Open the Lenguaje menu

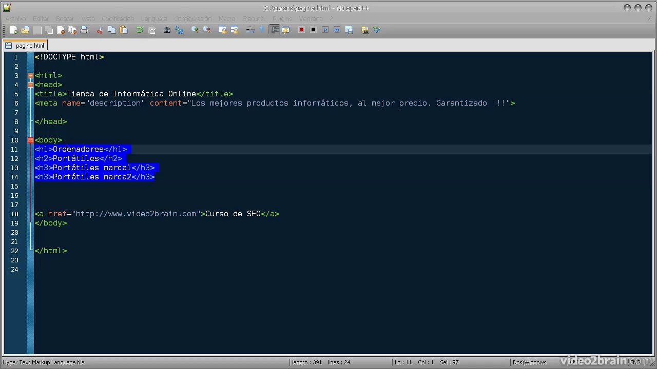154,19
